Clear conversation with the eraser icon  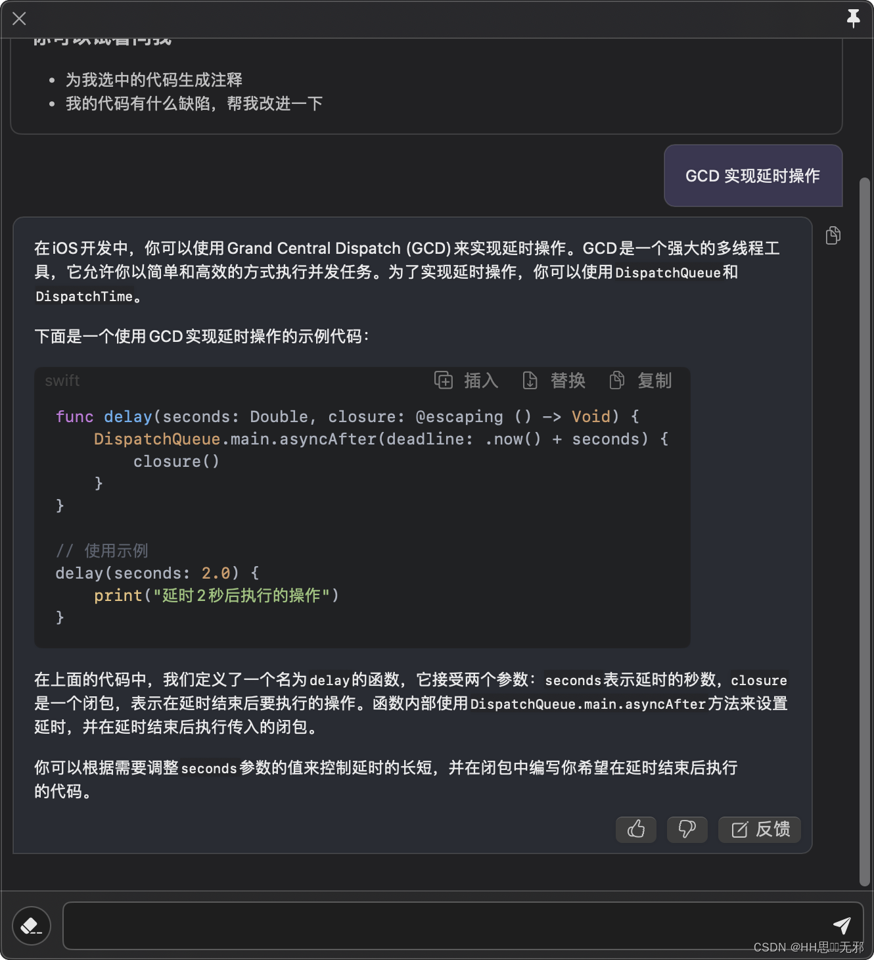coord(31,926)
